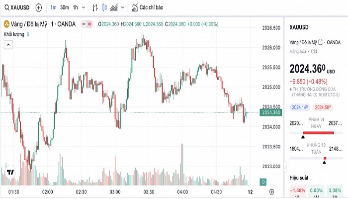Switch to the 1h timeframe
This screenshot has height=199, width=348.
click(x=75, y=8)
